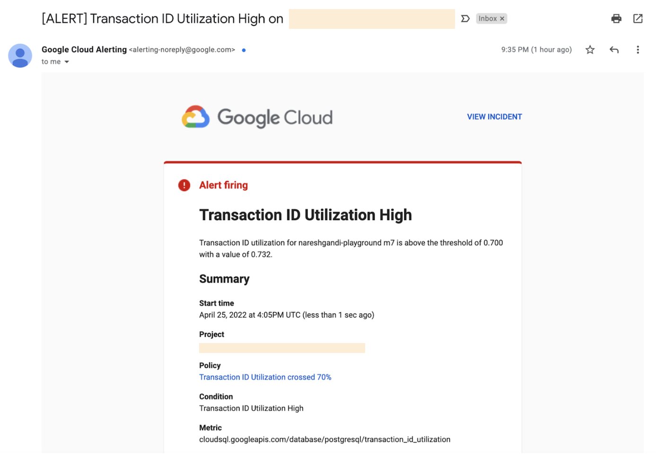656x460 pixels.
Task: Click the sender name Google Cloud Alerting
Action: [x=84, y=50]
